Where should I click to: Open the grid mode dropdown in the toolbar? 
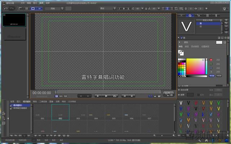[x=55, y=9]
